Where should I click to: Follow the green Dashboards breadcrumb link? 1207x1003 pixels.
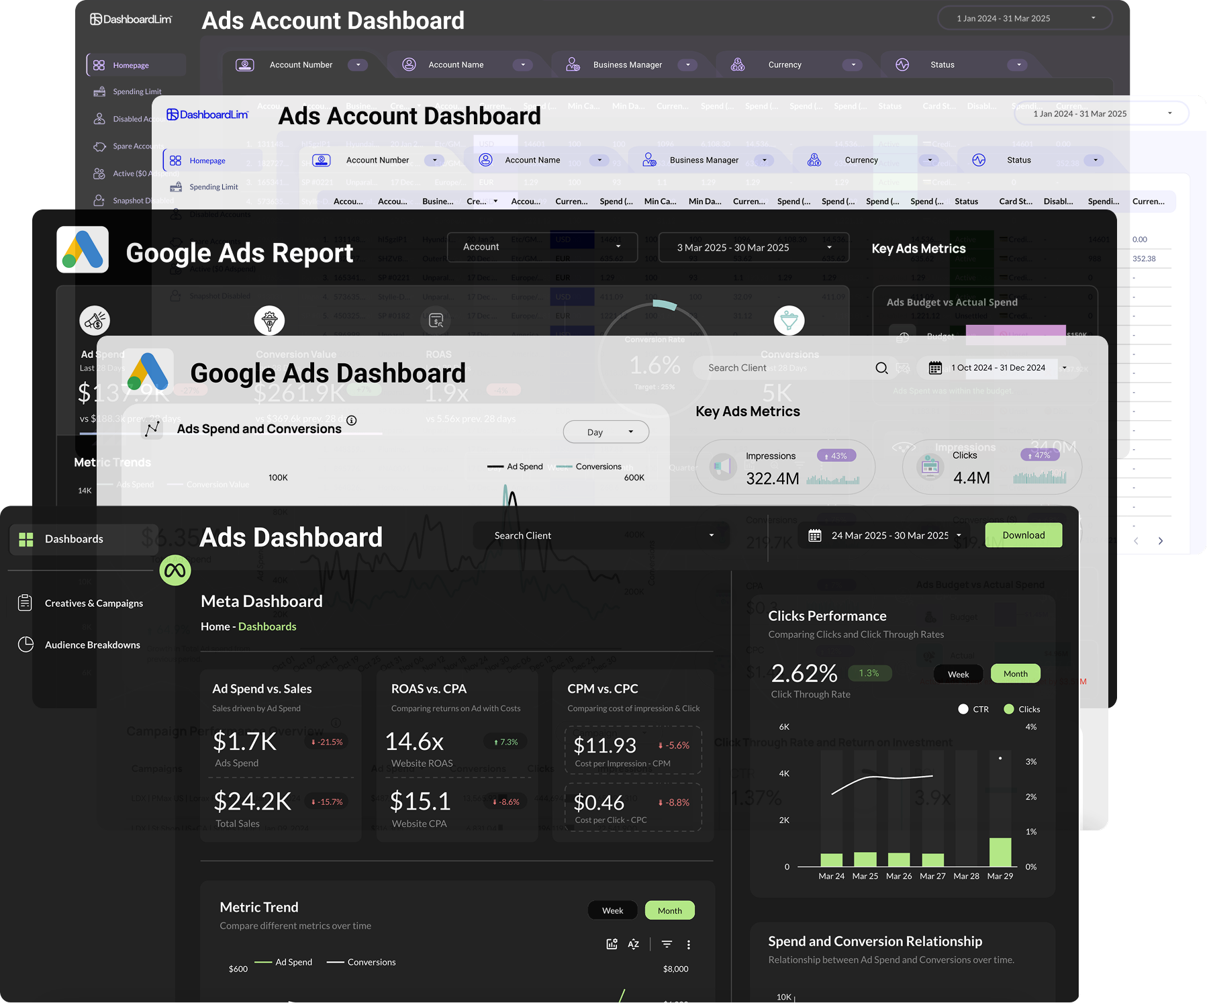pyautogui.click(x=267, y=626)
